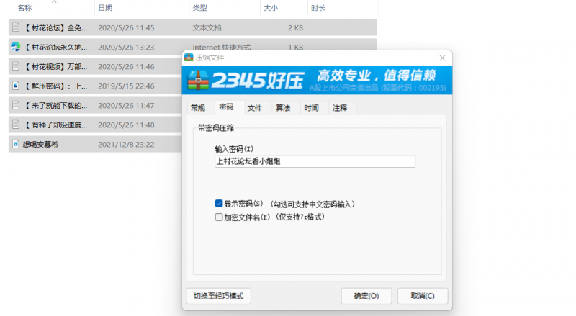Viewport: 576px width, 316px height.
Task: Click the 来了就能下载的 file icon
Action: tap(15, 105)
